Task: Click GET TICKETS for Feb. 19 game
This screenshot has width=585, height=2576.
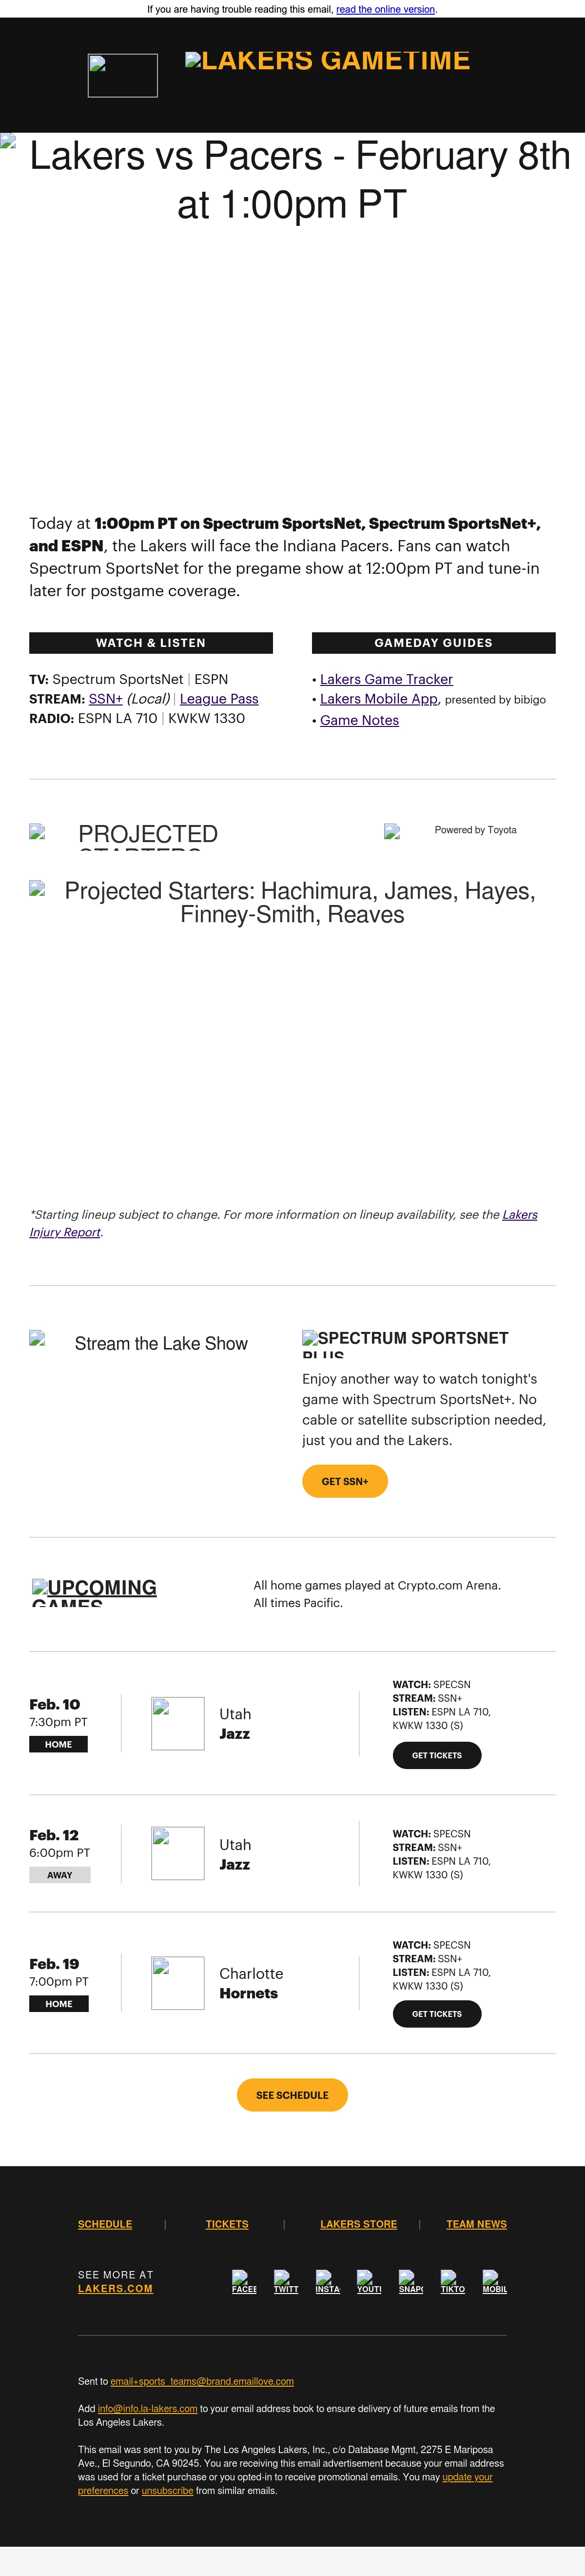Action: click(x=437, y=2014)
